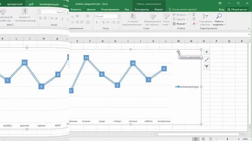Click the Общий доступ button
Image resolution: width=252 pixels, height=141 pixels.
point(237,9)
